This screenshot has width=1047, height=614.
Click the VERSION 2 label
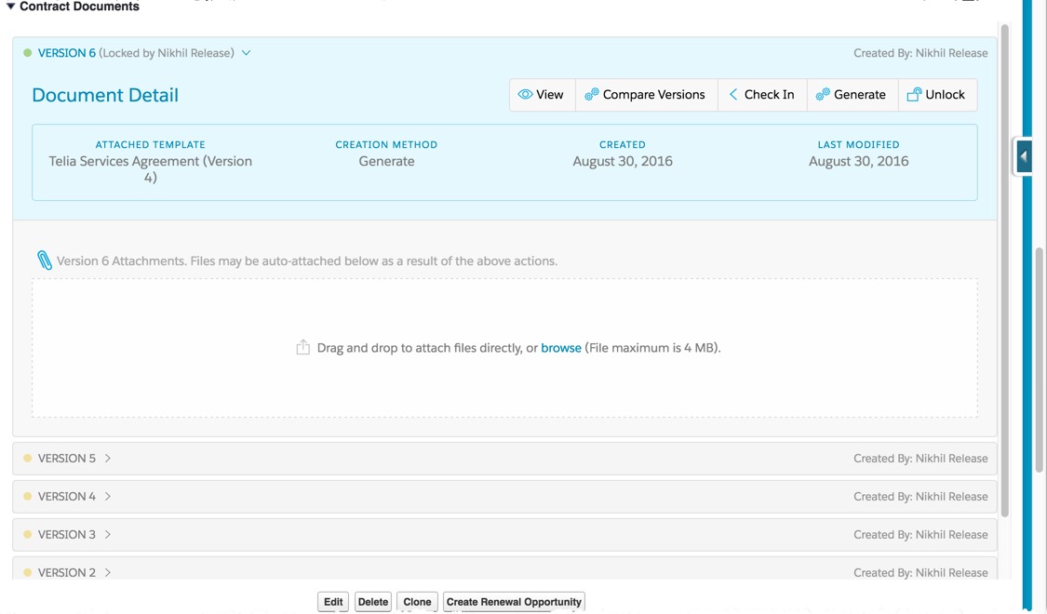[66, 573]
